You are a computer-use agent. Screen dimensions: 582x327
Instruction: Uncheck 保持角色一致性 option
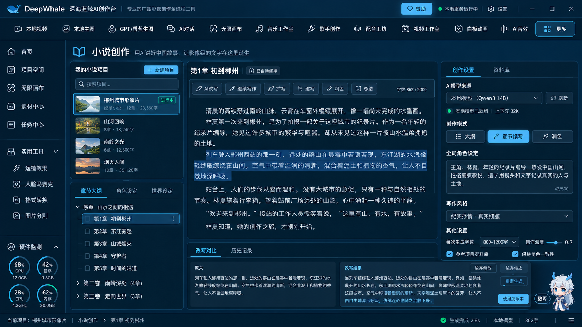coord(515,254)
